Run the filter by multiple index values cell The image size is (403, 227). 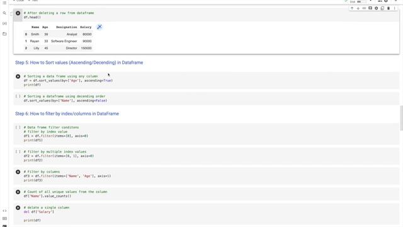pyautogui.click(x=18, y=151)
